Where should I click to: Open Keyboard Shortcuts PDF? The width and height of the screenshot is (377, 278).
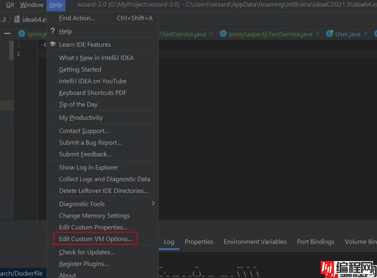[x=93, y=92]
